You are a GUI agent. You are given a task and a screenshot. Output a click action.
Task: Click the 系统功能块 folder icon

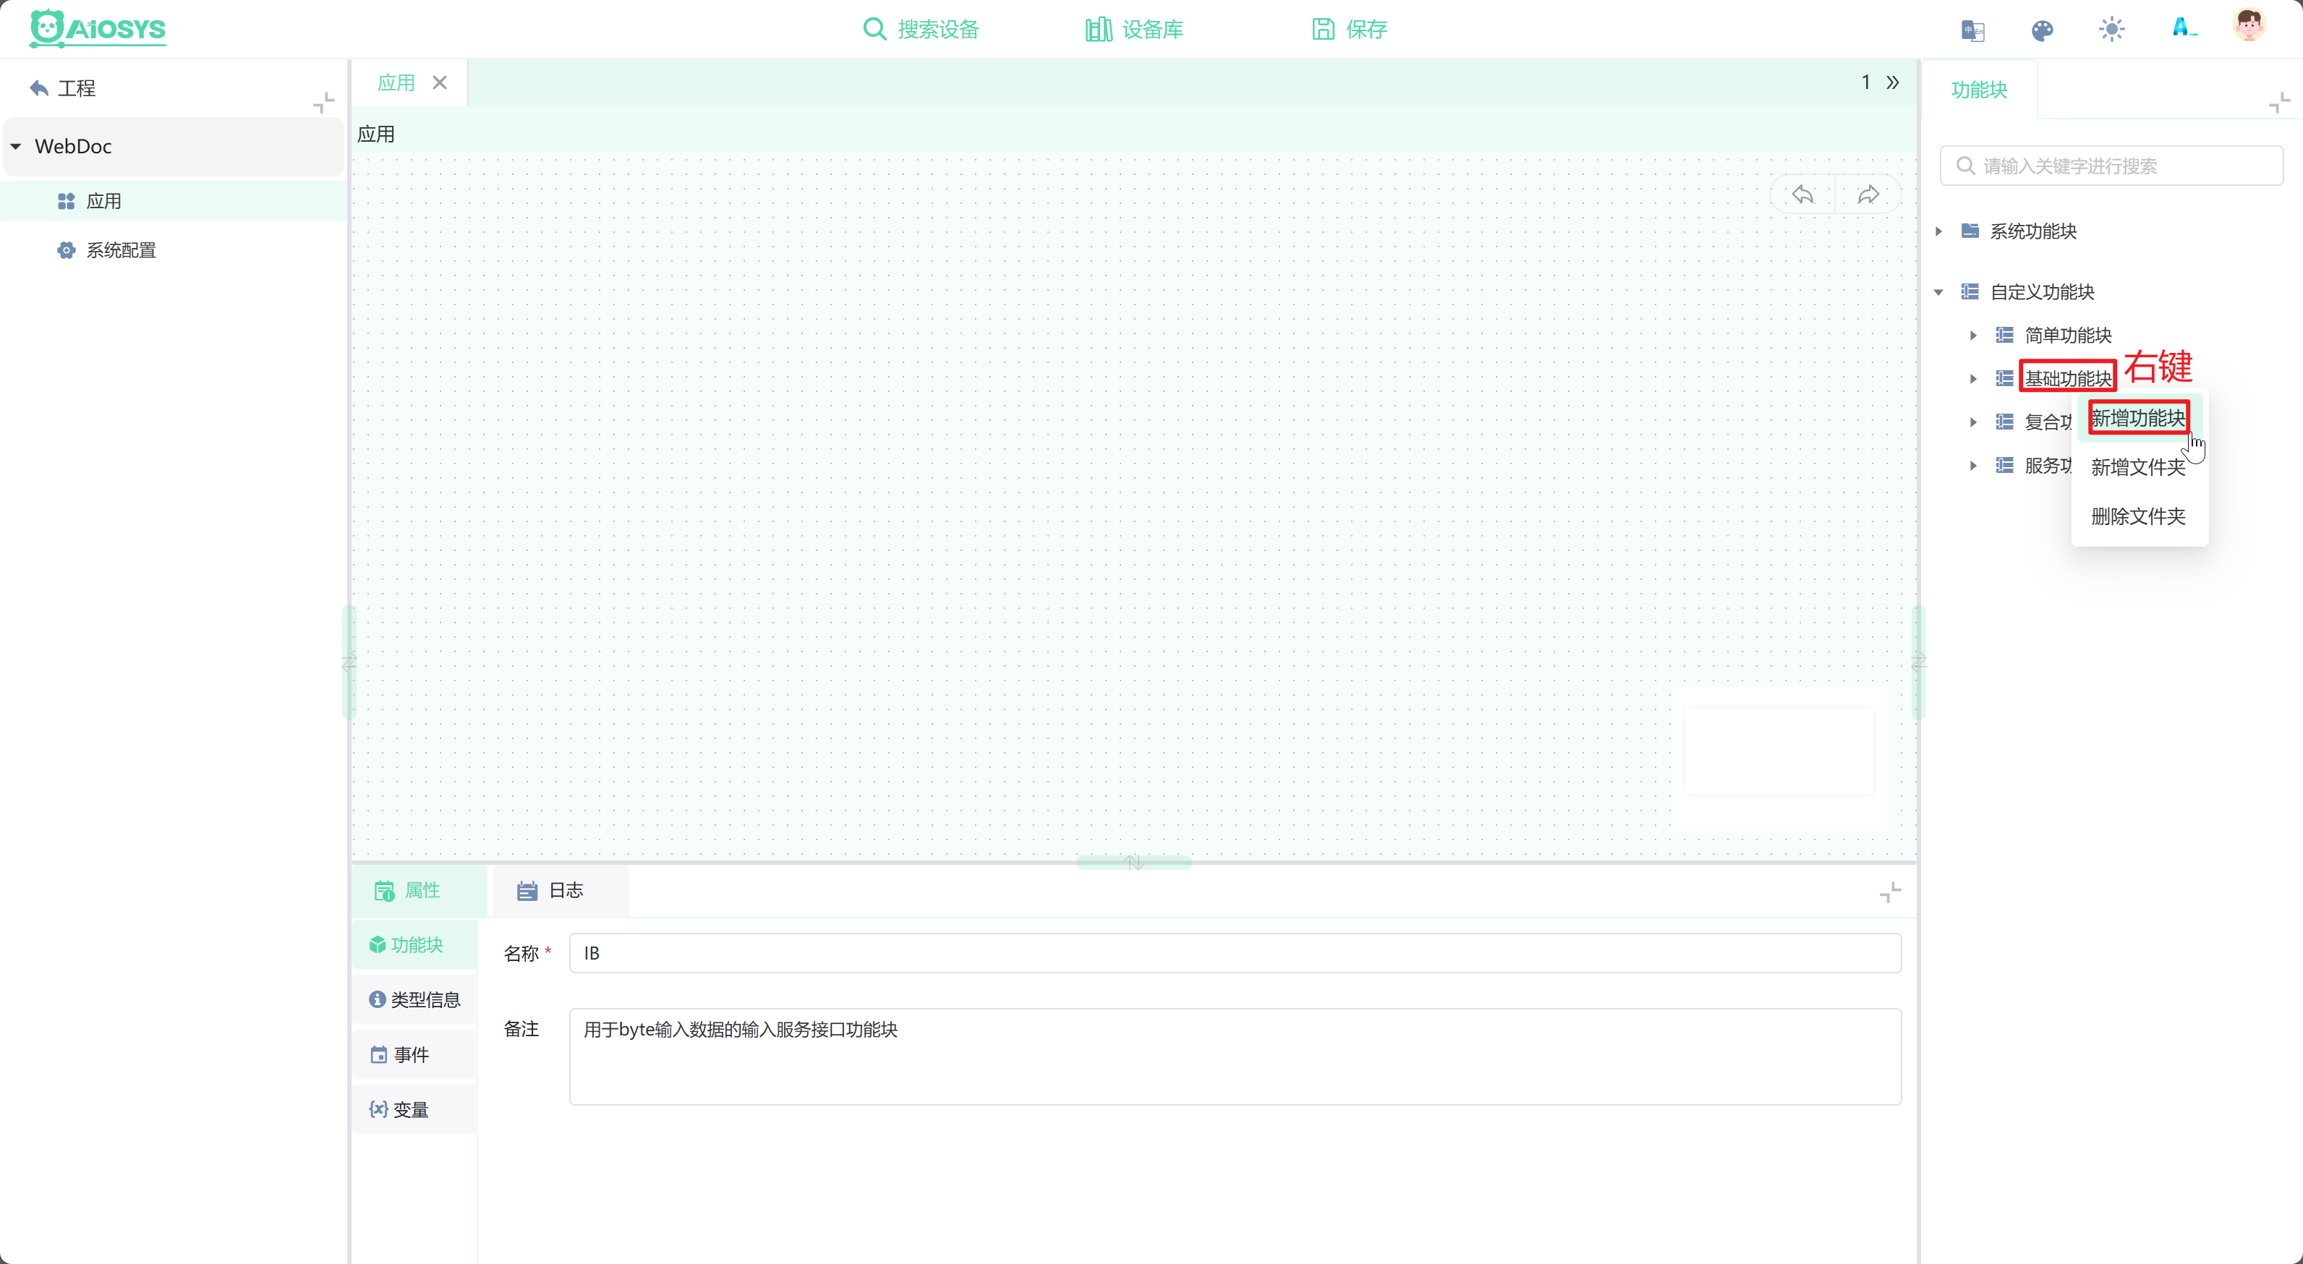[x=1970, y=231]
